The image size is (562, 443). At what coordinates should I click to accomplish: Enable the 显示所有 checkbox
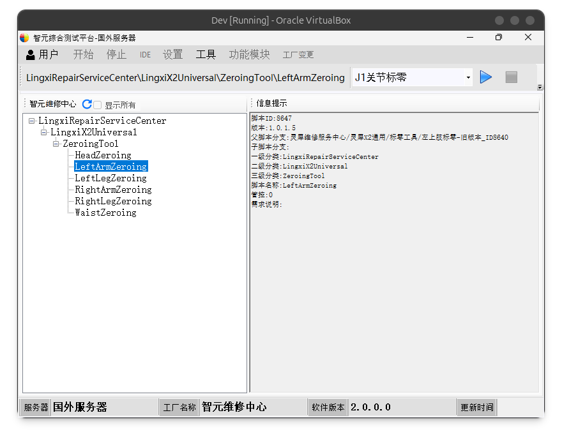click(x=98, y=105)
